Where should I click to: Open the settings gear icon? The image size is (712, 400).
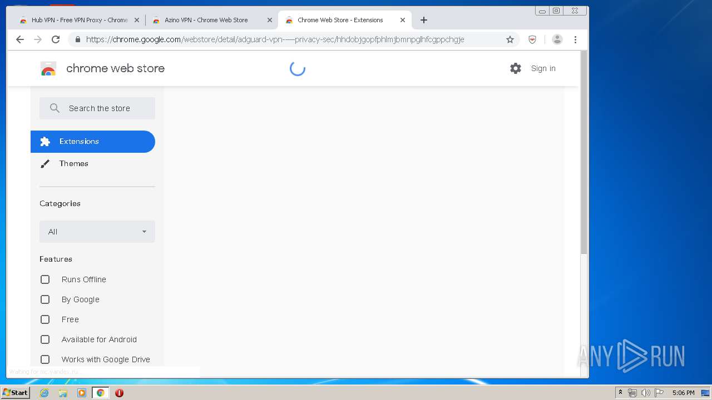(x=516, y=68)
